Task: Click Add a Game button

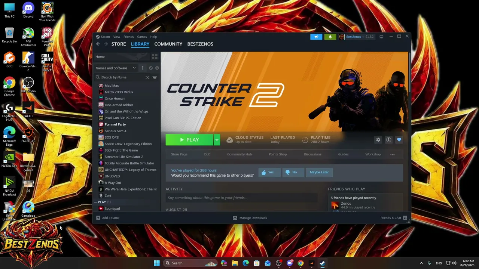Action: [x=108, y=218]
